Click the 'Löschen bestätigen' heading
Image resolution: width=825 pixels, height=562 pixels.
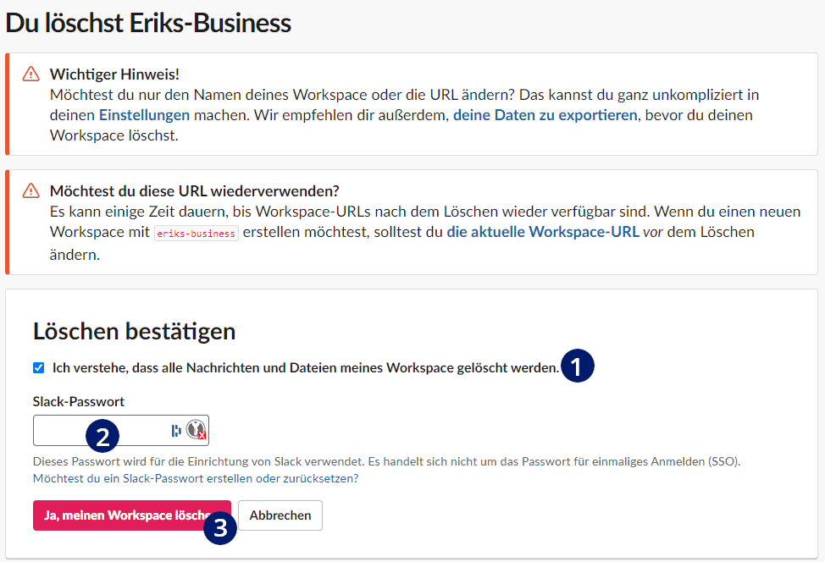point(134,331)
